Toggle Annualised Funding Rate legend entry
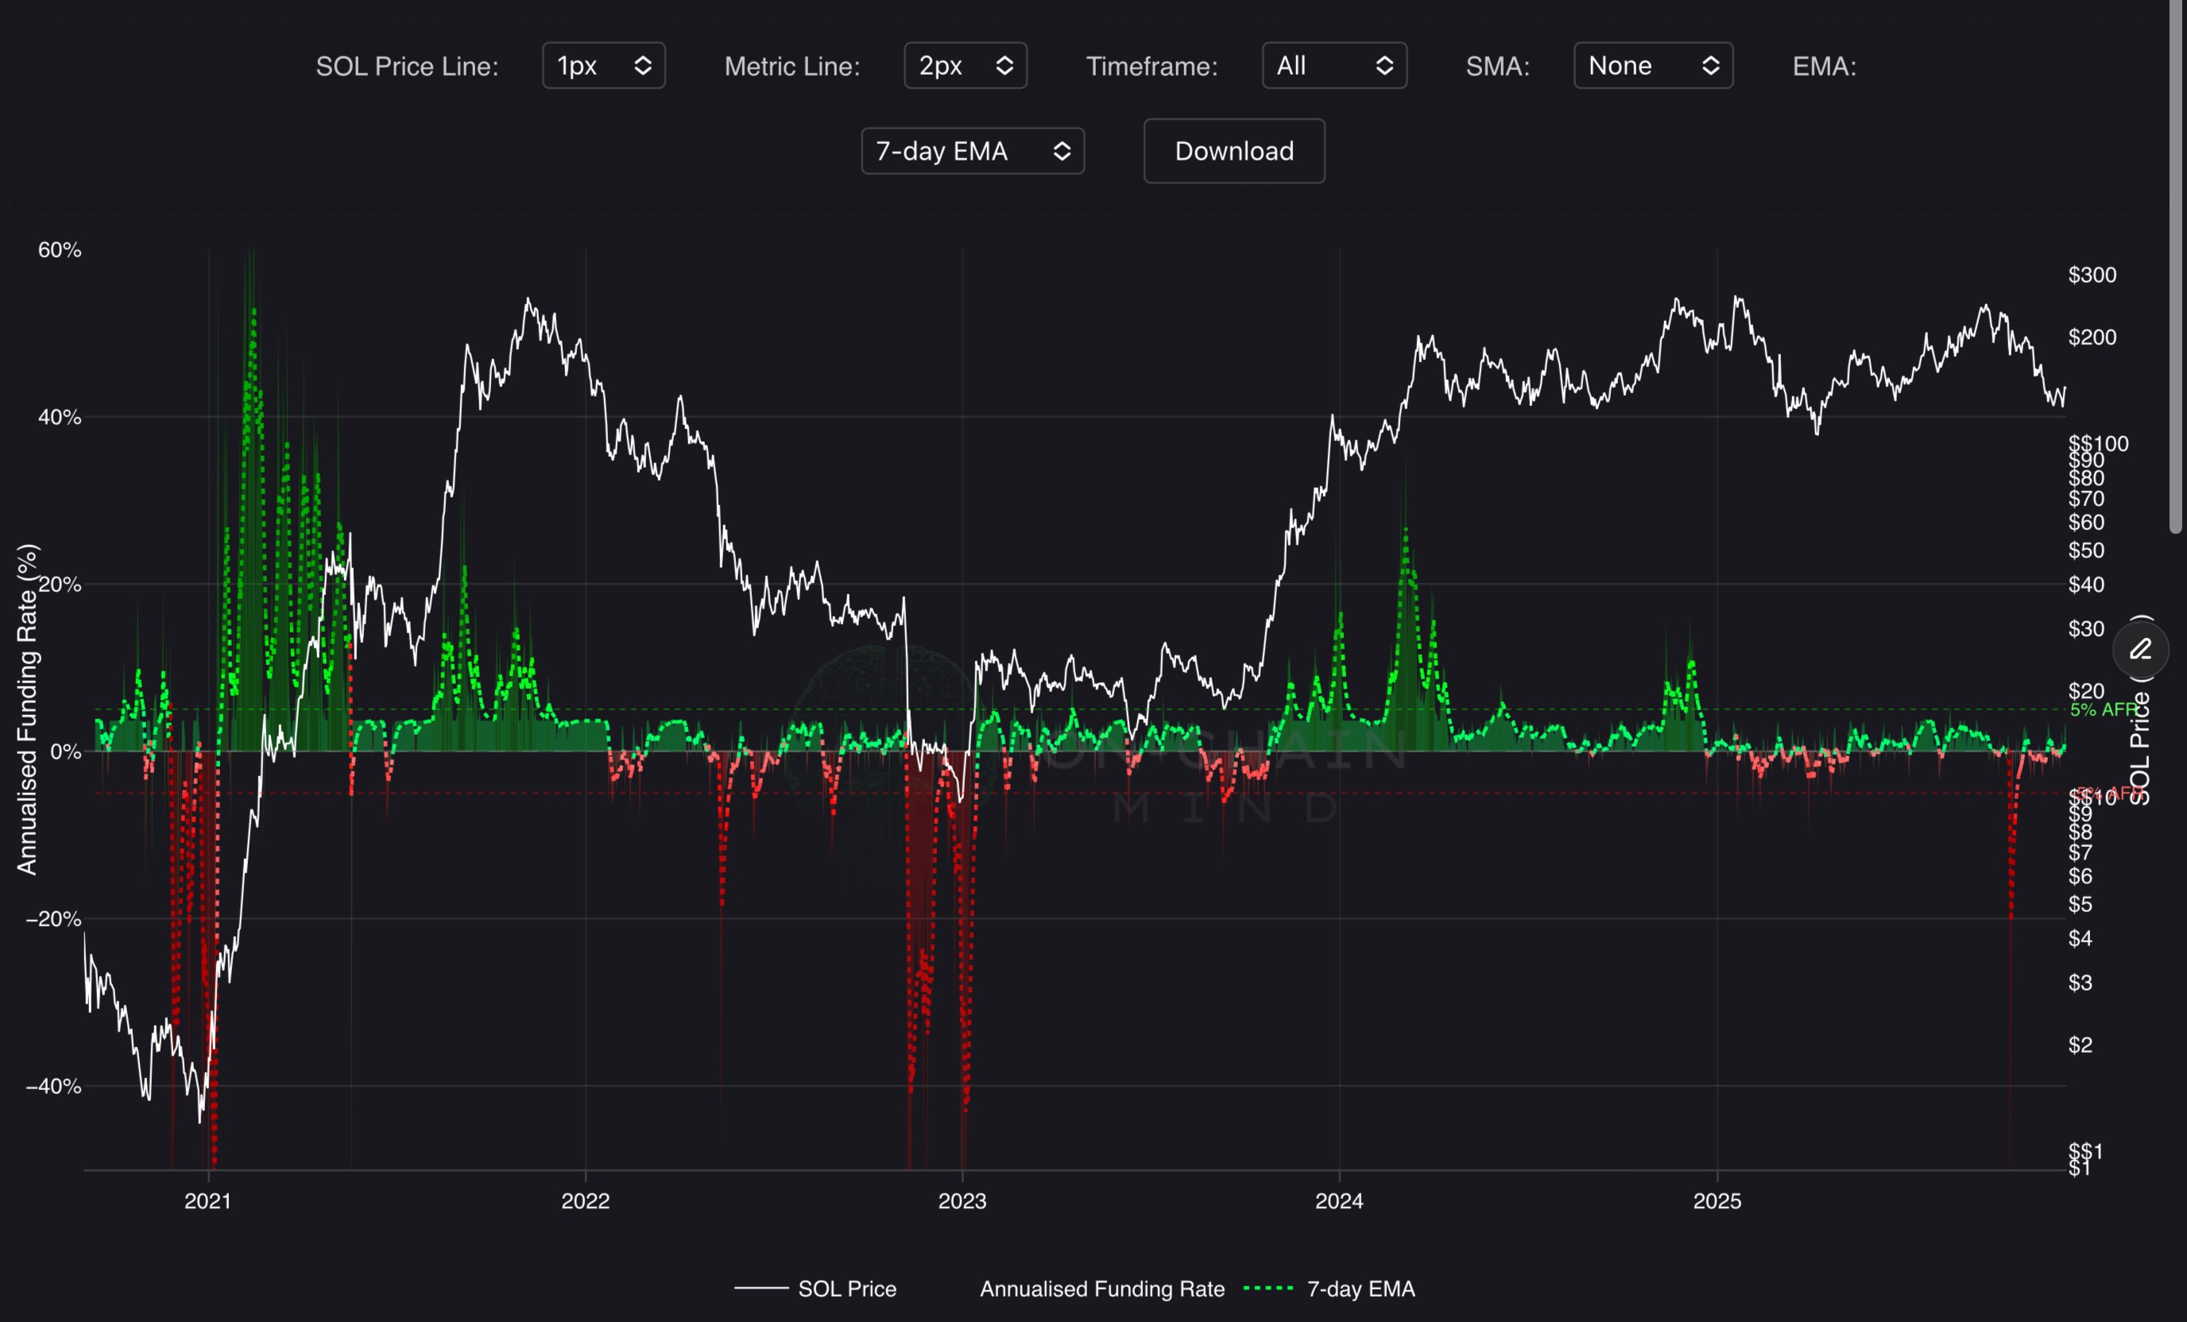Image resolution: width=2187 pixels, height=1322 pixels. tap(1101, 1289)
